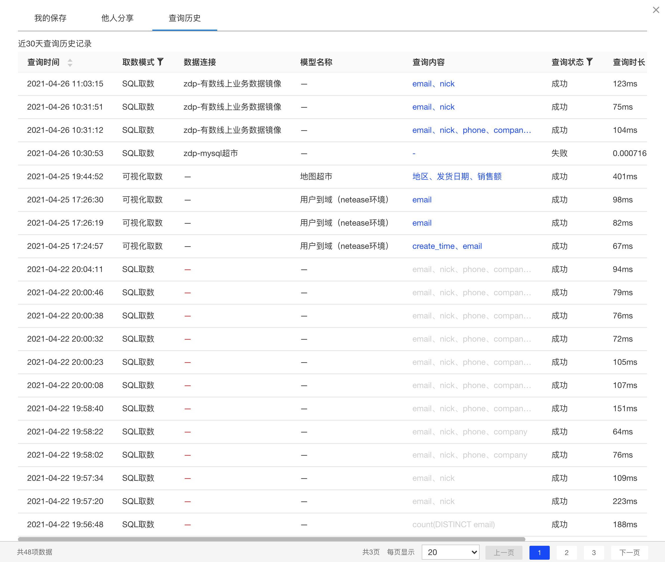
Task: Open filter icon for 查询状态
Action: [x=589, y=62]
